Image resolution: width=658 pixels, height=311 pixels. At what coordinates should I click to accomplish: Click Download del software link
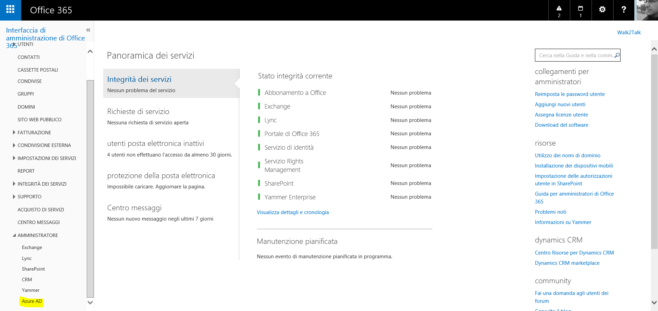562,125
